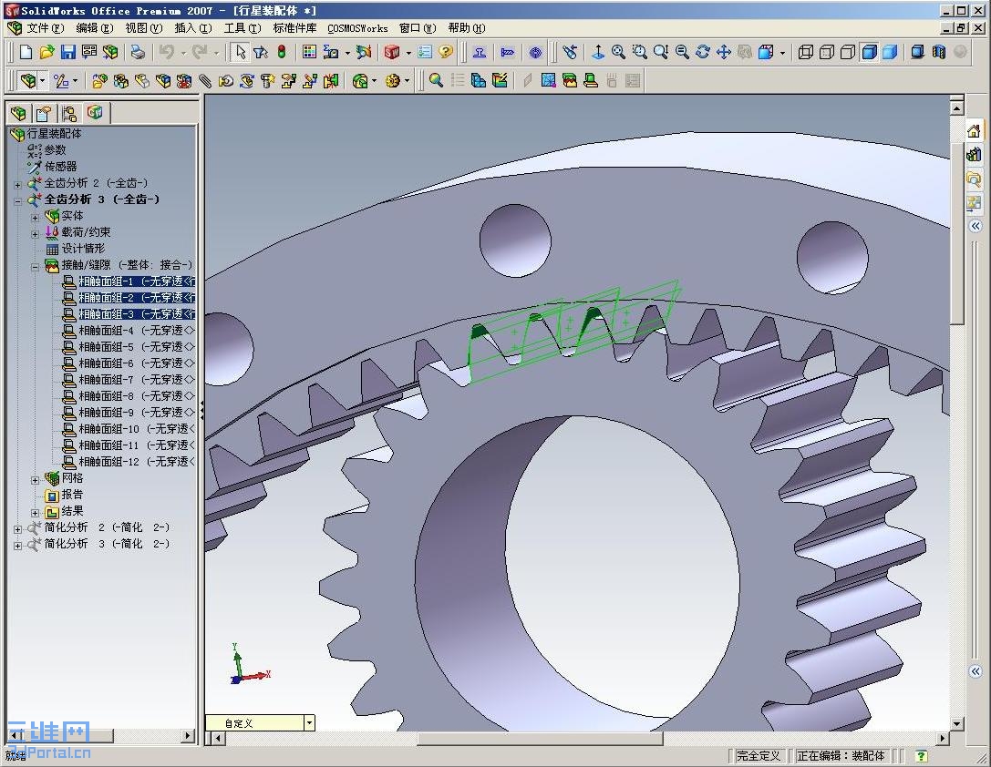
Task: Expand the 网格 node
Action: 36,480
